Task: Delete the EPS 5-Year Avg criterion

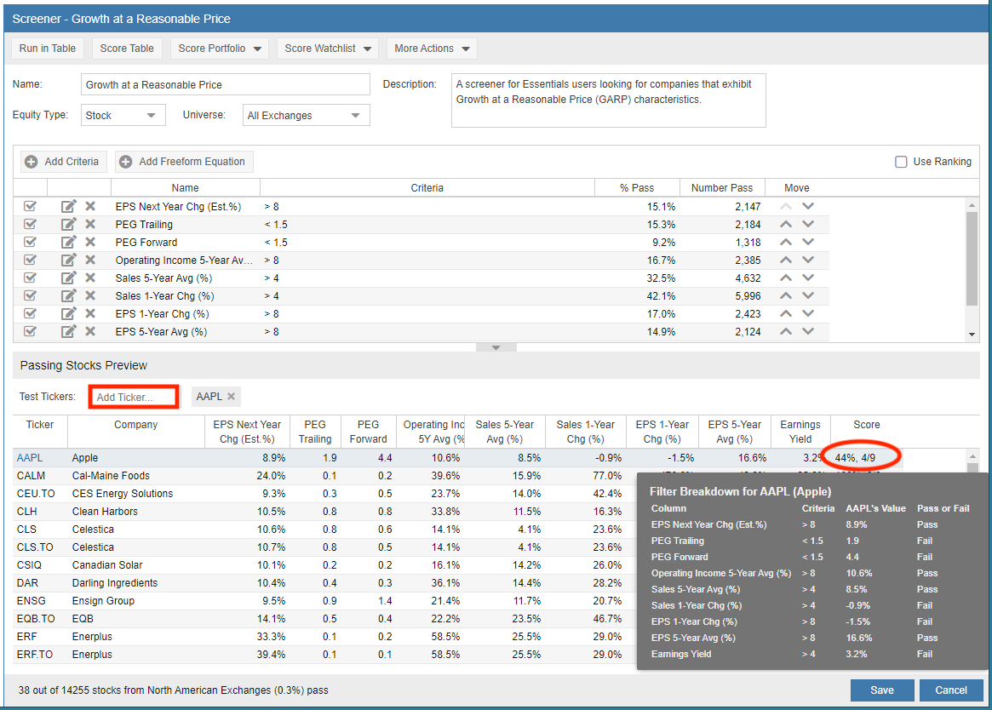Action: [x=90, y=331]
